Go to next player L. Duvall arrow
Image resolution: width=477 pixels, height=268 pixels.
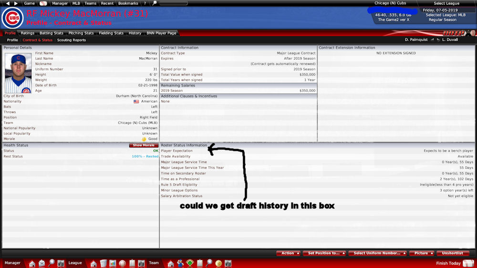pyautogui.click(x=438, y=40)
